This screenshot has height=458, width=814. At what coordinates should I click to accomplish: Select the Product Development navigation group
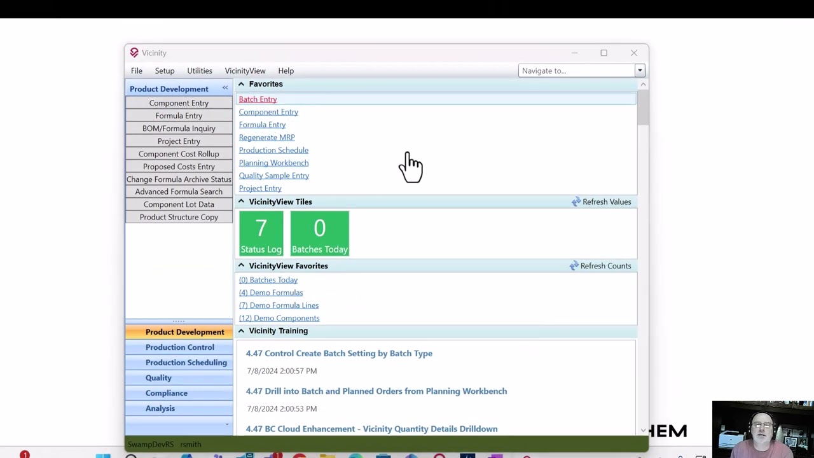(x=179, y=332)
